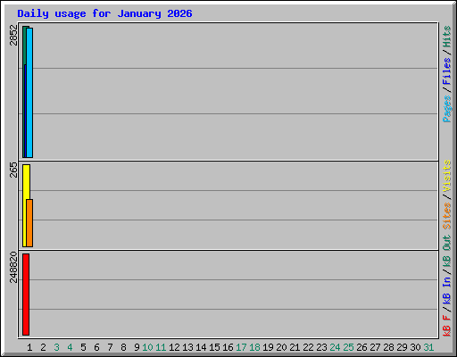The image size is (457, 357).
Task: Click day 2 on the x-axis
Action: (x=43, y=347)
